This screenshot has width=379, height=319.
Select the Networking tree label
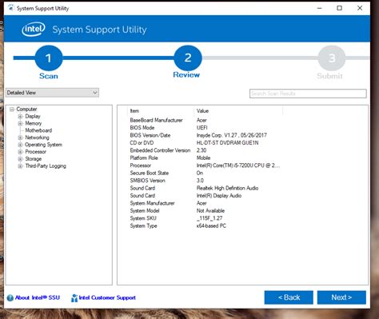click(37, 138)
